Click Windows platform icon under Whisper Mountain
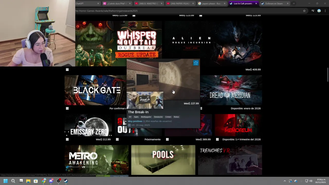Image resolution: width=329 pixels, height=185 pixels. [x=67, y=70]
